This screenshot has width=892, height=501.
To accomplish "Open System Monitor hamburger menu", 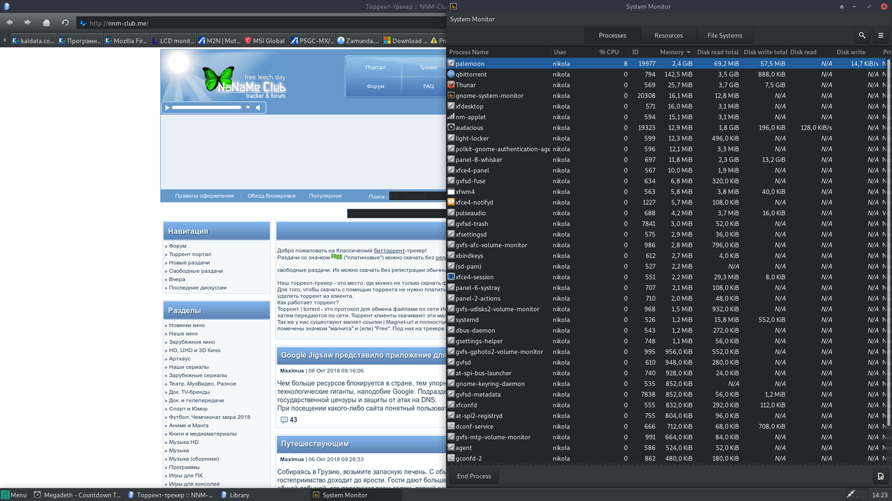I will tap(881, 35).
